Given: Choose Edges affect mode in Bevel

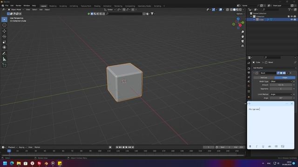Looking at the screenshot, I should click(x=285, y=77).
